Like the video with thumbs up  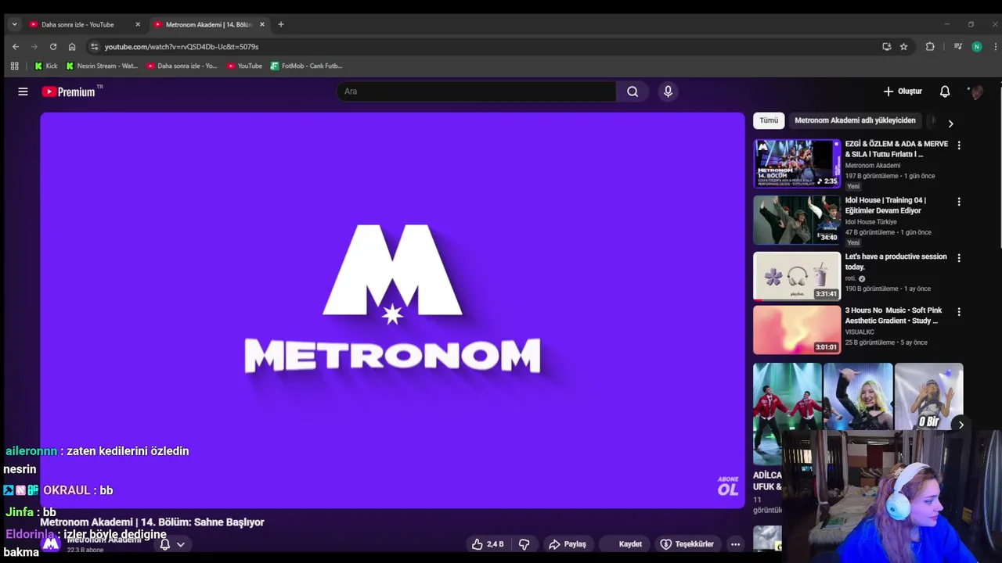tap(487, 544)
